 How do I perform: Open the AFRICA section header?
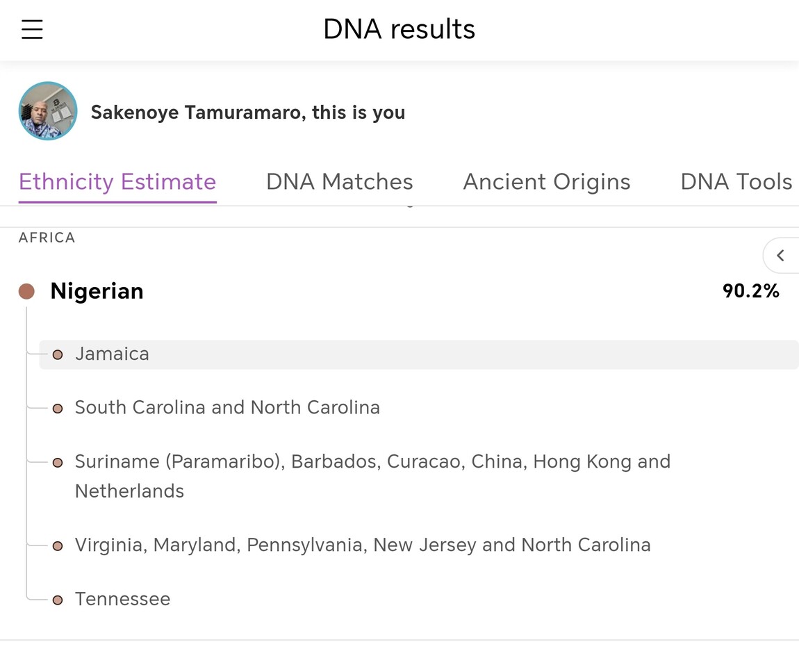pyautogui.click(x=47, y=238)
